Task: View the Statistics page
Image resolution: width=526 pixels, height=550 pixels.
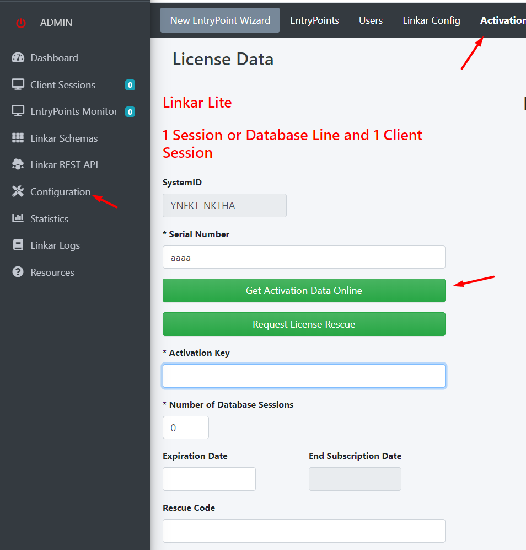Action: tap(50, 219)
